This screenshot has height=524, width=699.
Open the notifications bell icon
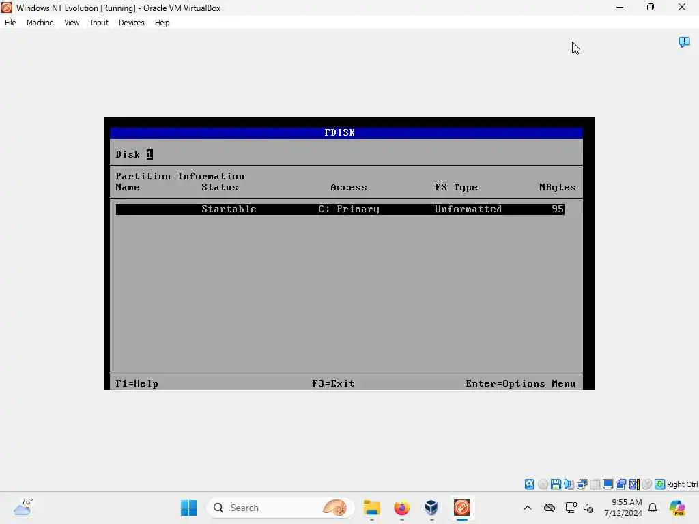point(653,508)
